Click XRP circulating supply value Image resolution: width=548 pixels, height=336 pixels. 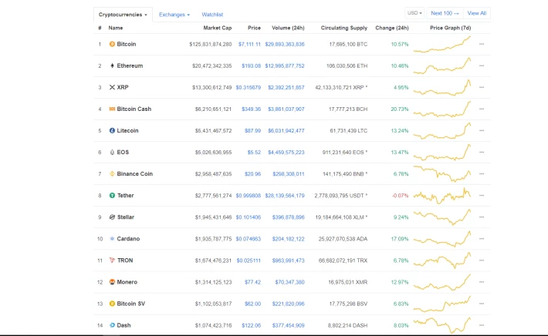(x=341, y=88)
